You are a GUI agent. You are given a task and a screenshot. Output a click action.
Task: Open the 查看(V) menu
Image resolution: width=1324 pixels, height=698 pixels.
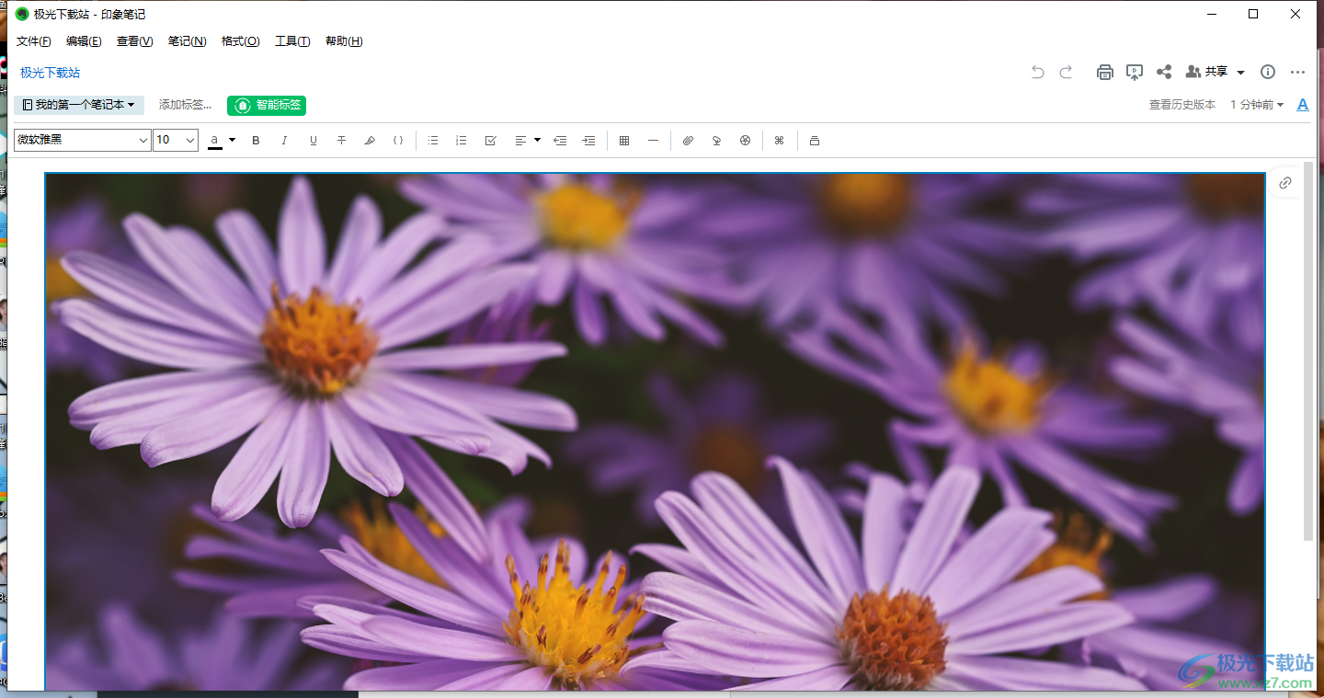click(135, 41)
